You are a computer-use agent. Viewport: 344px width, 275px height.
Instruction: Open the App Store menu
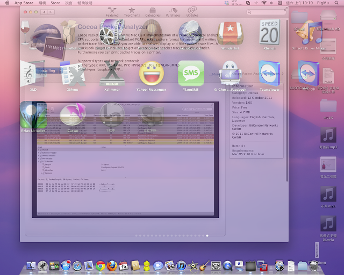point(24,3)
